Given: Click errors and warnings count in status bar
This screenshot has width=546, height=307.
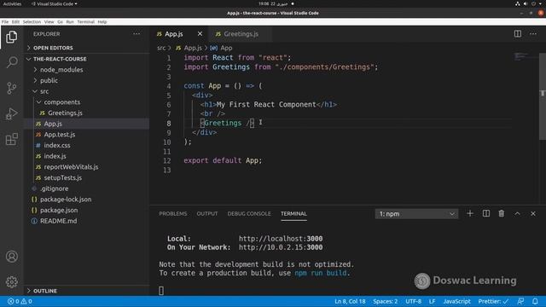Looking at the screenshot, I should pos(20,301).
